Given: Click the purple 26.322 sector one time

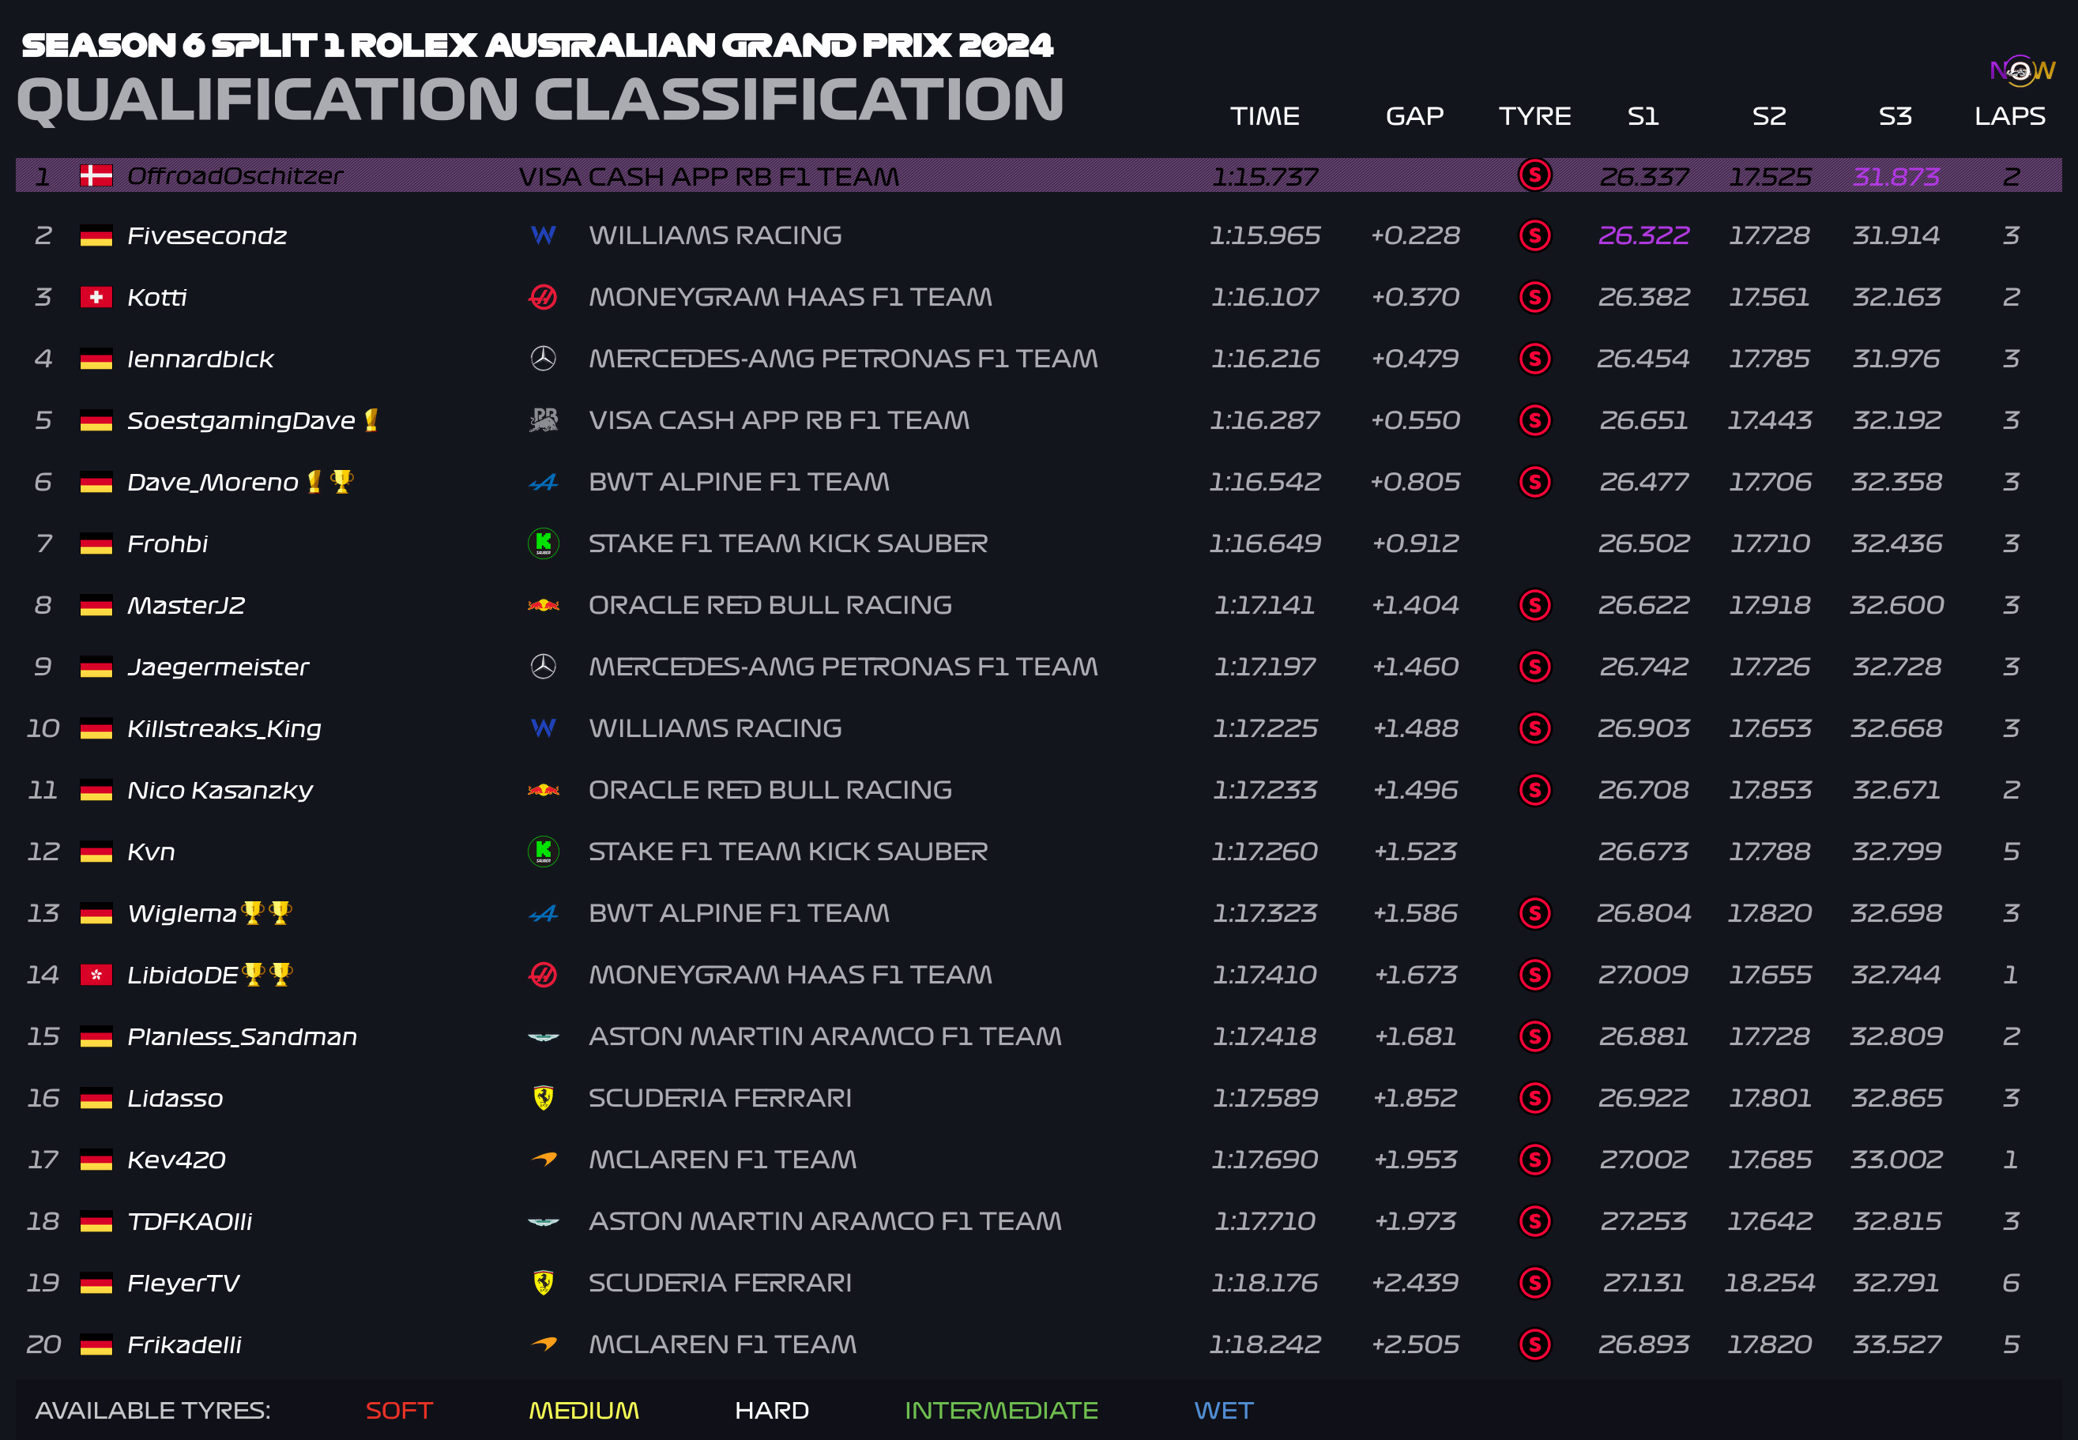Looking at the screenshot, I should (1643, 235).
